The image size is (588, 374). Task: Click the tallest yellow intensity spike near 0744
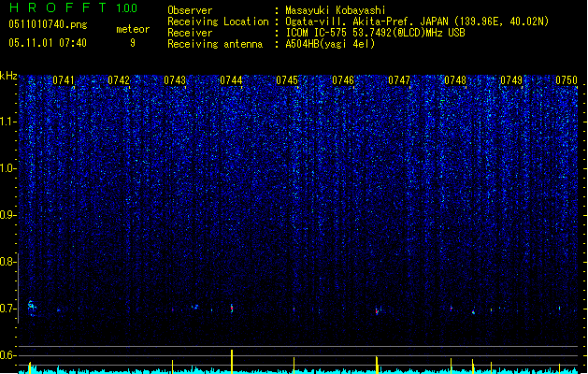click(x=232, y=362)
